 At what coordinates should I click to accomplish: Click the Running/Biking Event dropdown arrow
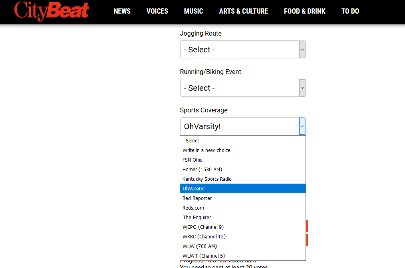[x=302, y=88]
